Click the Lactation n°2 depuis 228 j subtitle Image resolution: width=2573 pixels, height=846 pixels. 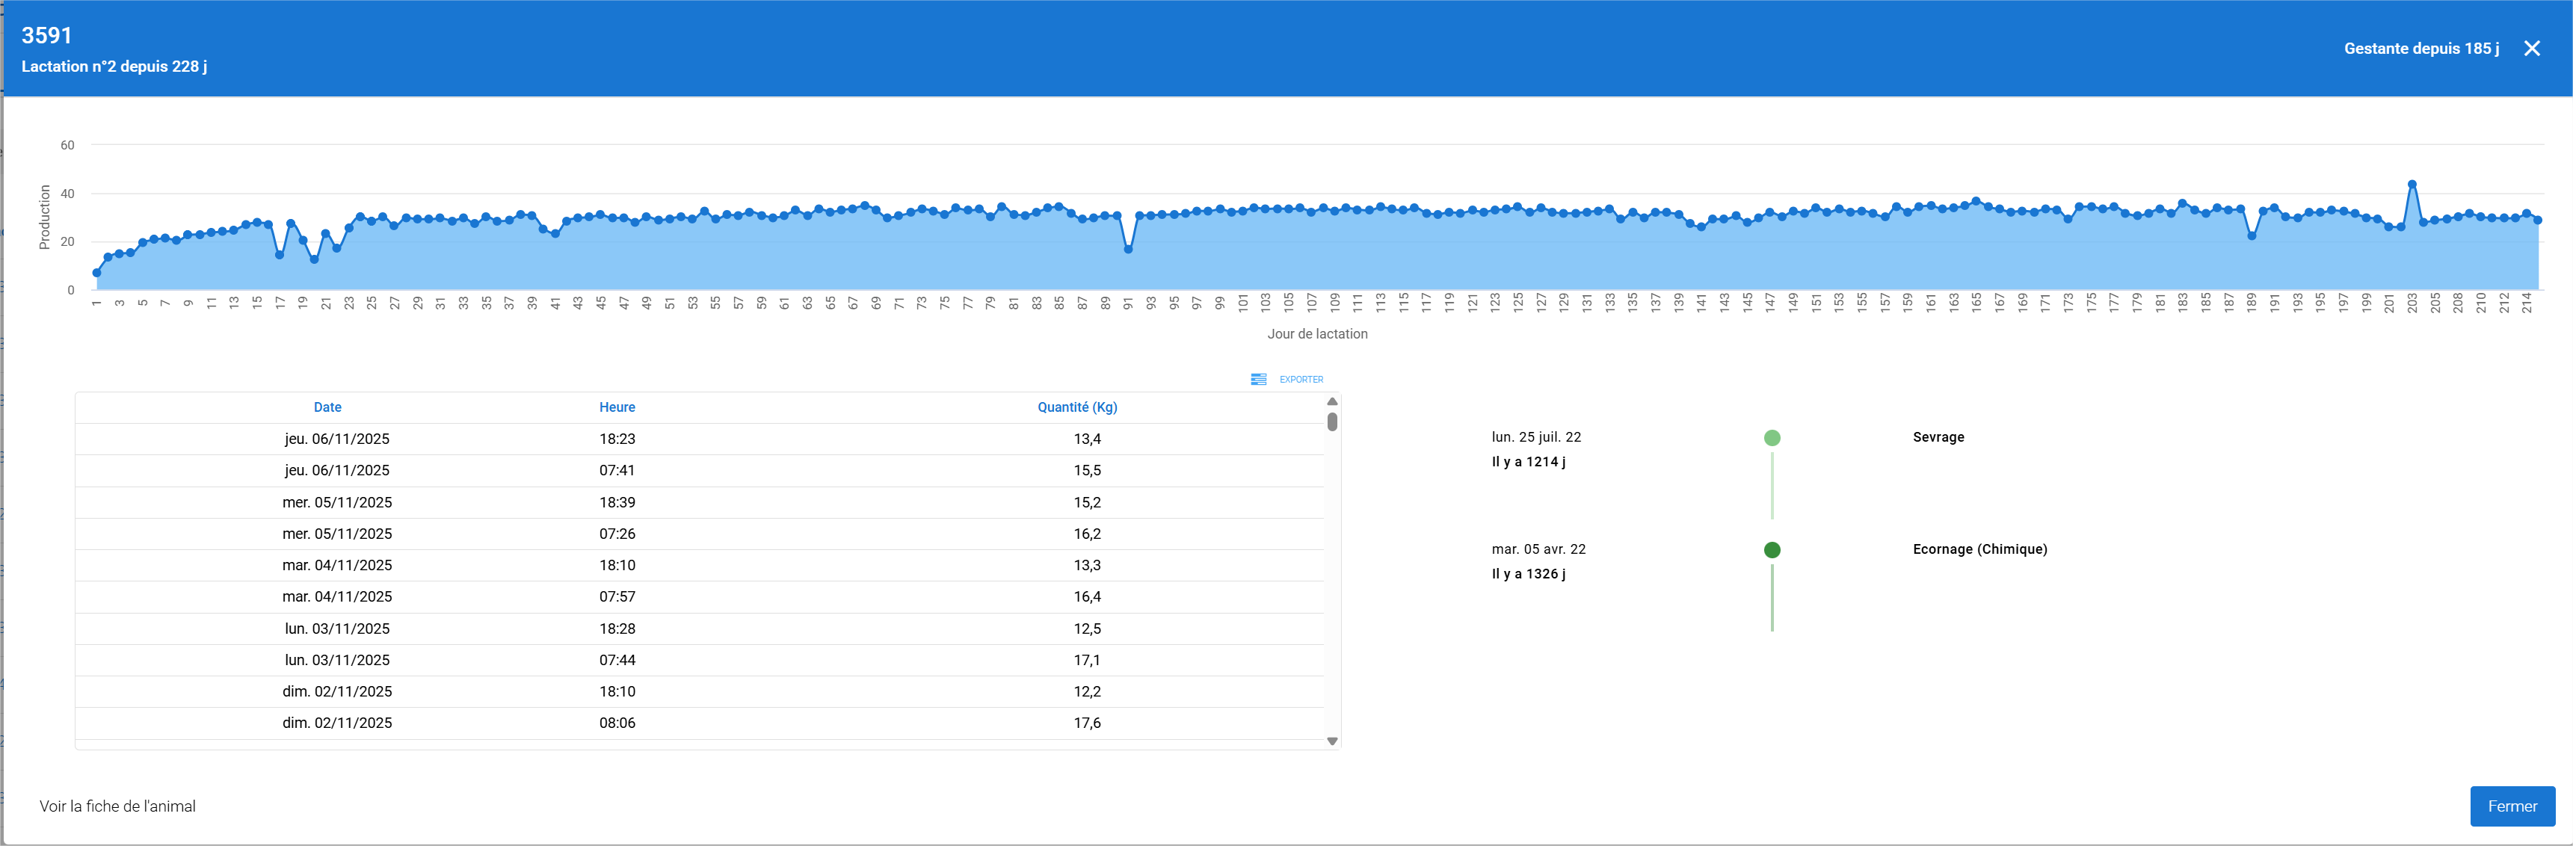point(114,66)
